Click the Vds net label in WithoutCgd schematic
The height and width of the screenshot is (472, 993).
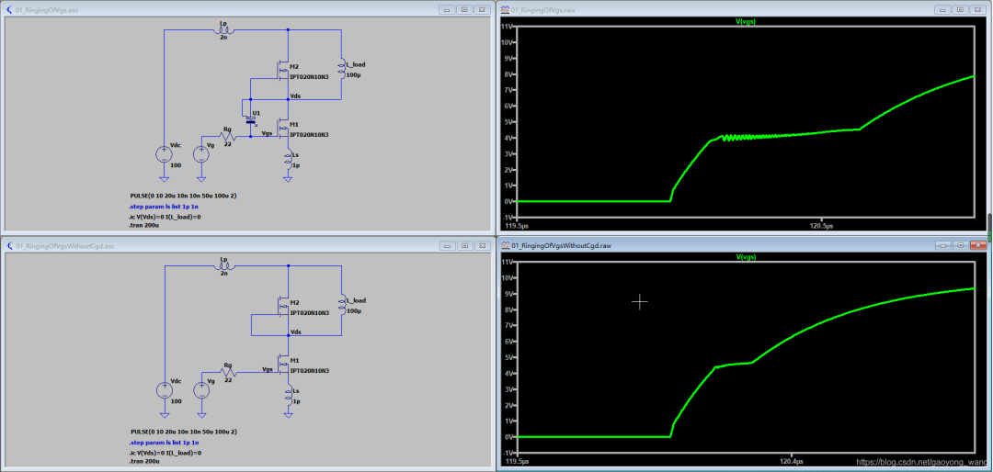tap(295, 332)
